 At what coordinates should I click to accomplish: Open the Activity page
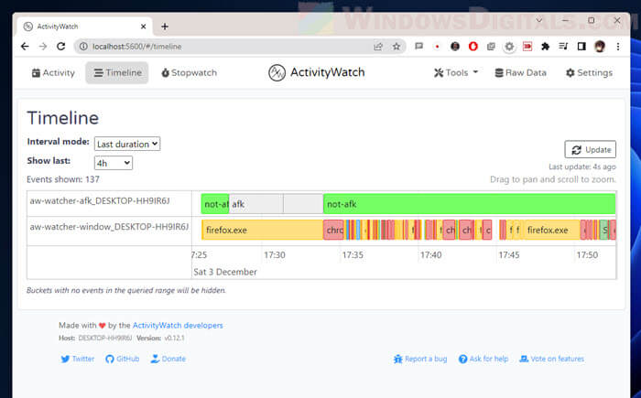coord(53,72)
